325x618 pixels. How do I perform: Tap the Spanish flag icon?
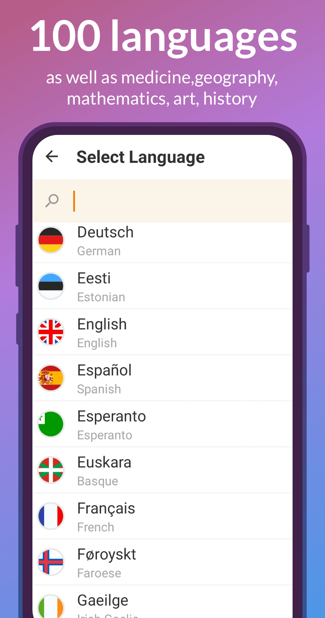[x=51, y=378]
